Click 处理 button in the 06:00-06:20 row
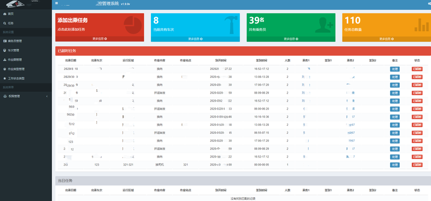This screenshot has height=201, width=431. 395,109
